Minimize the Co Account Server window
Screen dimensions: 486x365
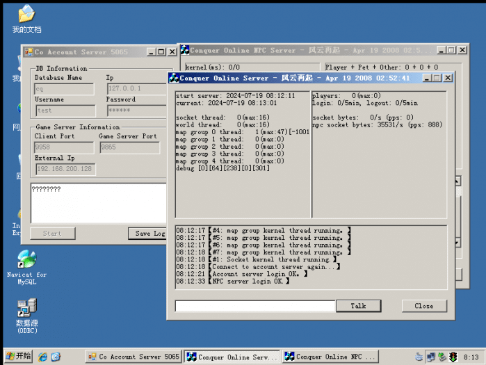coord(151,52)
